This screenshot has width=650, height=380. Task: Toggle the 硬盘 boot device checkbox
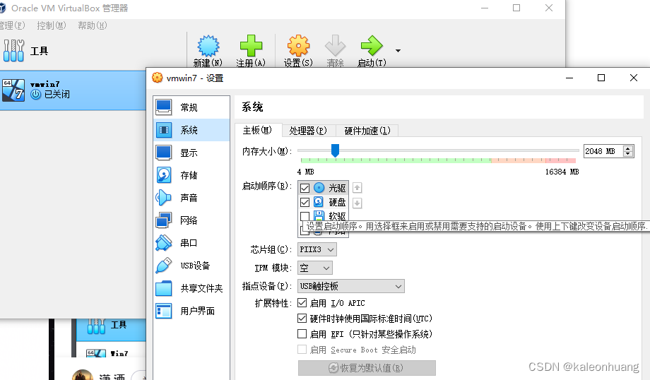coord(305,202)
